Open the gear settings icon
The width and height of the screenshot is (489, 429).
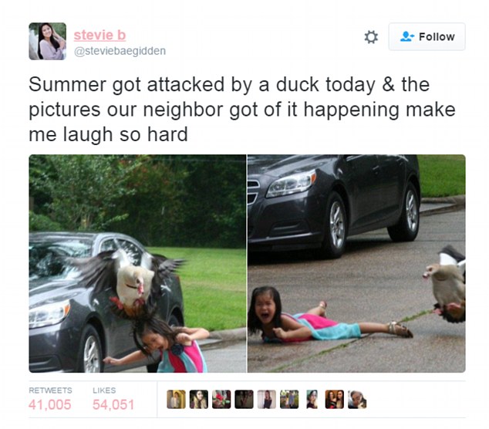tap(371, 37)
